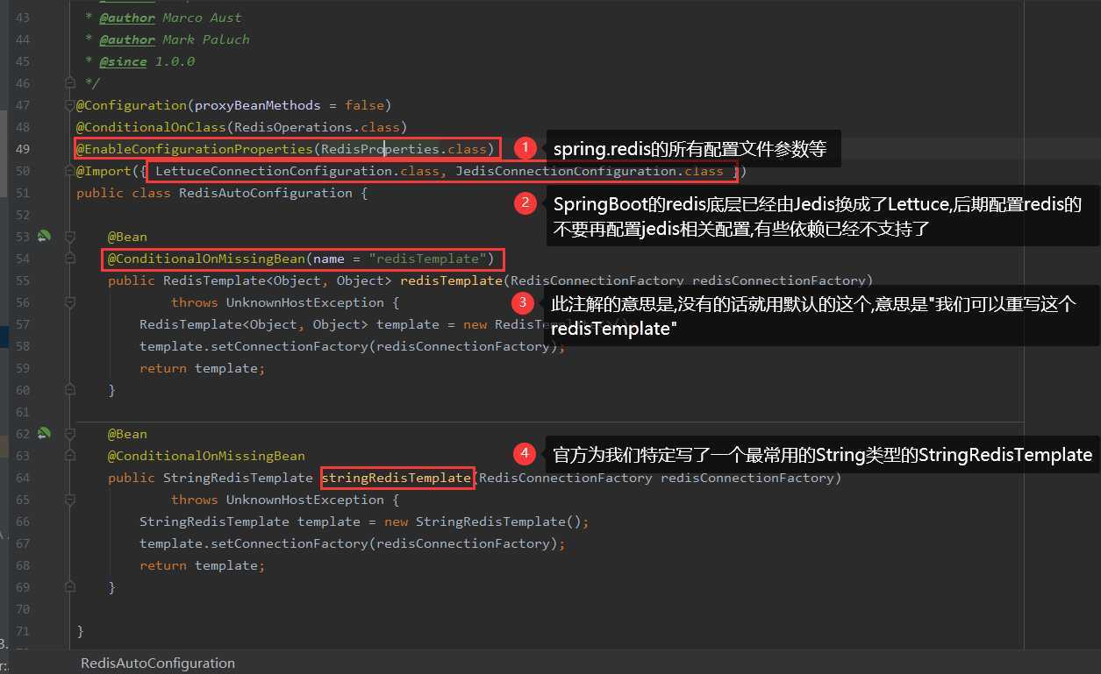Click line number 55 in the gutter
The image size is (1101, 674).
23,280
